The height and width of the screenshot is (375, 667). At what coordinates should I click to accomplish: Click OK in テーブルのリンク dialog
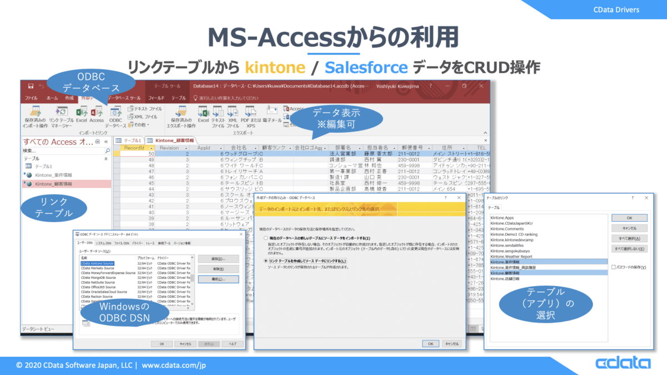[629, 218]
